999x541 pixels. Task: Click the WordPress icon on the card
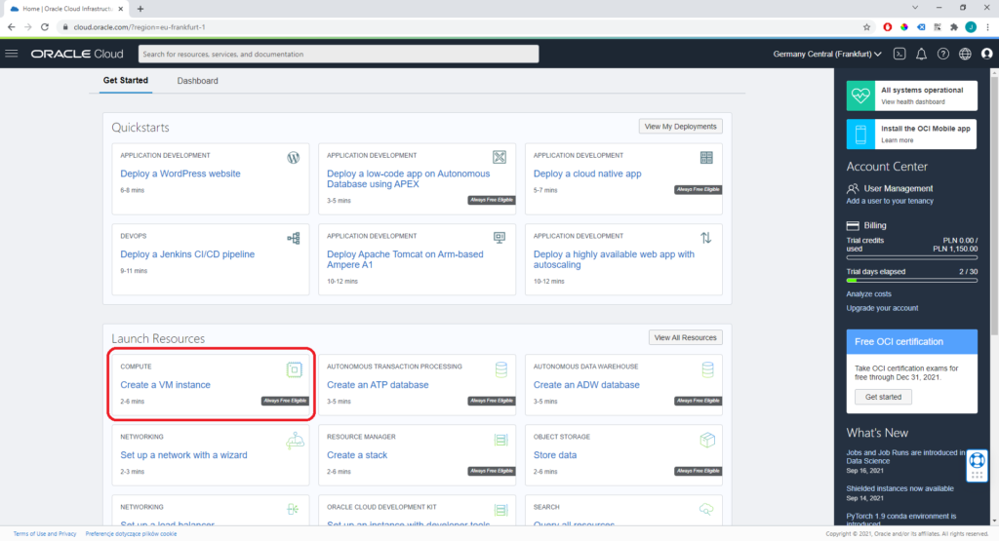pos(293,158)
